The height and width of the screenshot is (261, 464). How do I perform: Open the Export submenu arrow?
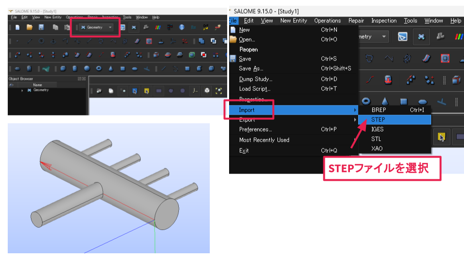355,119
